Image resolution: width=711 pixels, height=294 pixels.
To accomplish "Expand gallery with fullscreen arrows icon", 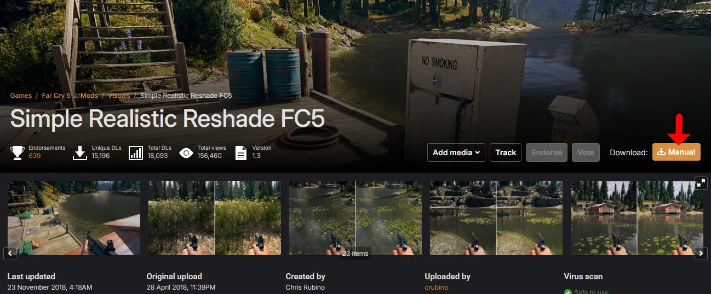I will click(701, 183).
